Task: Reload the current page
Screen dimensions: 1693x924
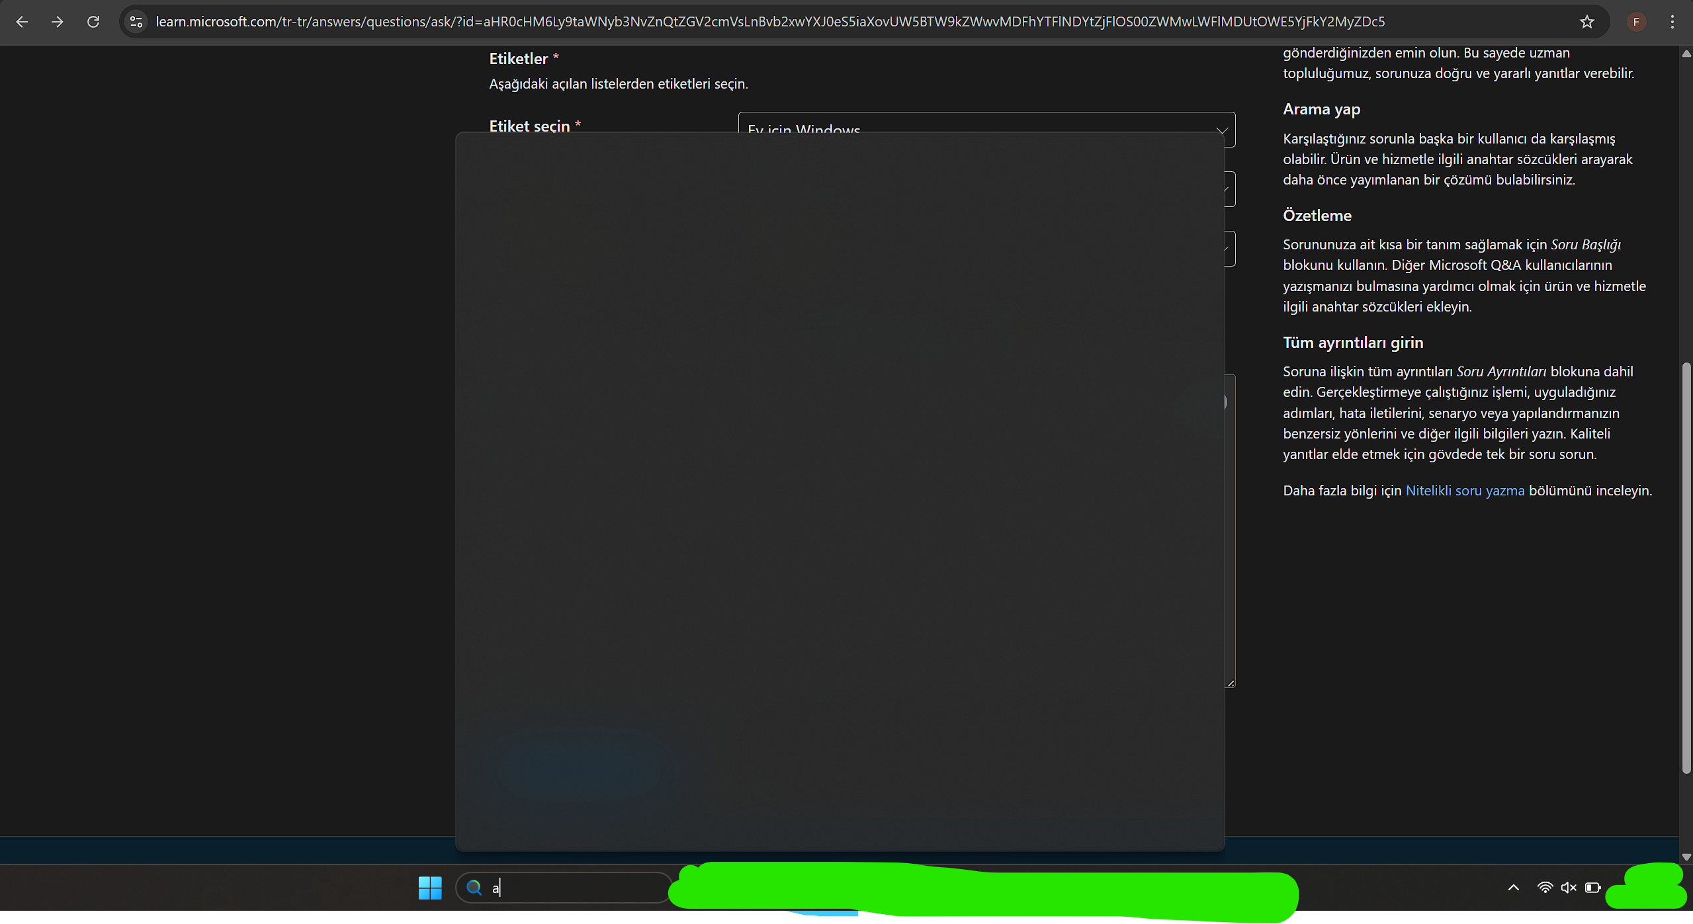Action: coord(93,22)
